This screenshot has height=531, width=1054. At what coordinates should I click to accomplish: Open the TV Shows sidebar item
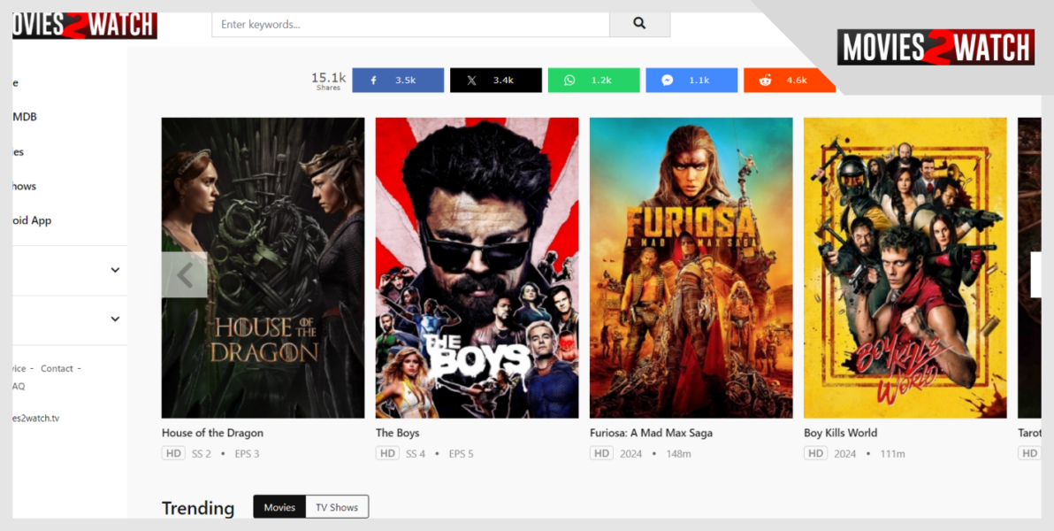coord(21,186)
